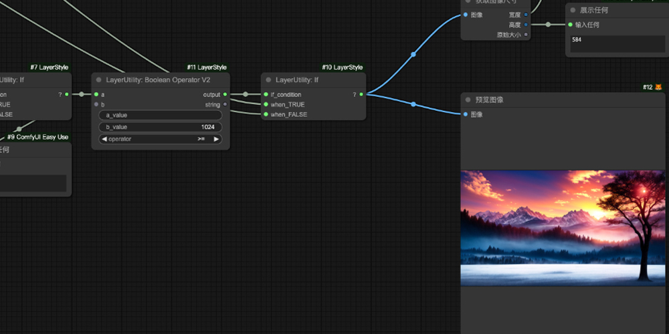669x334 pixels.
Task: Click the blue link midpoint to 预览图像
Action: point(413,104)
